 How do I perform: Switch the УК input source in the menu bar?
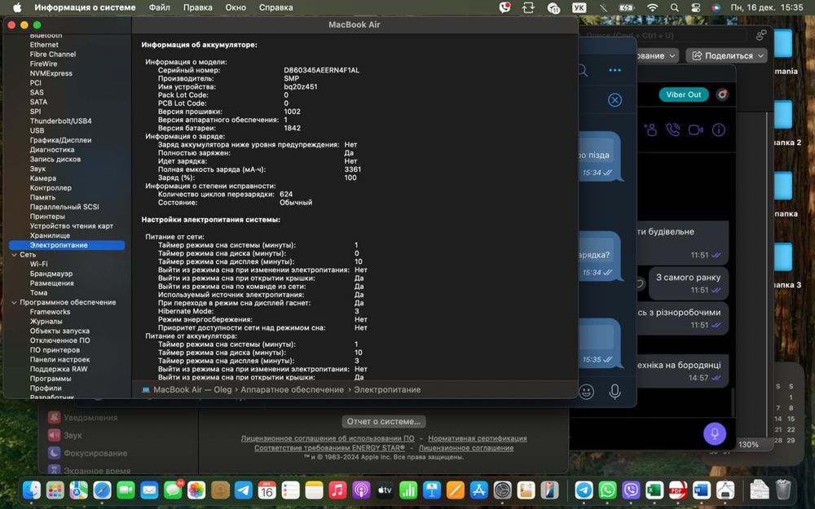coord(579,8)
